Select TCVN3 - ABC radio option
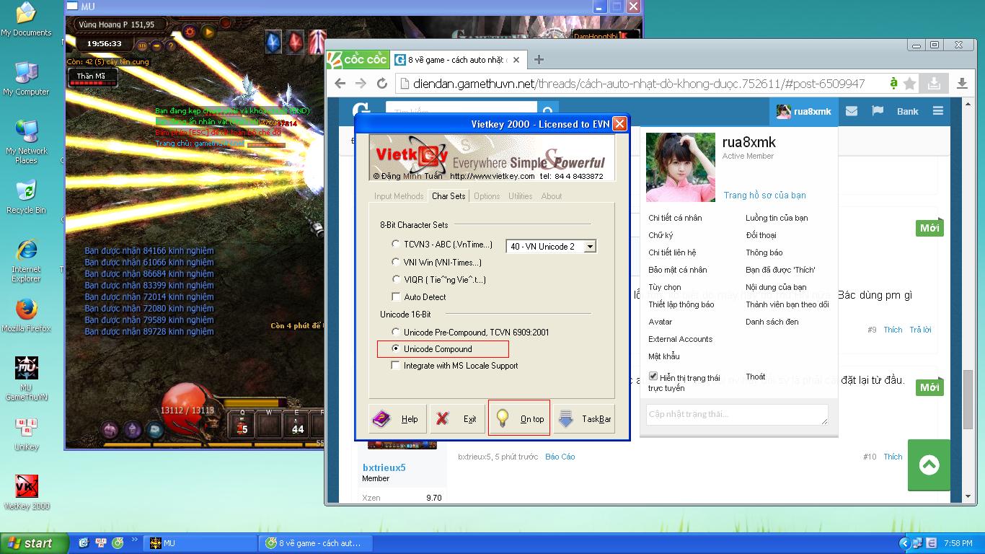Viewport: 985px width, 554px height. click(x=395, y=245)
